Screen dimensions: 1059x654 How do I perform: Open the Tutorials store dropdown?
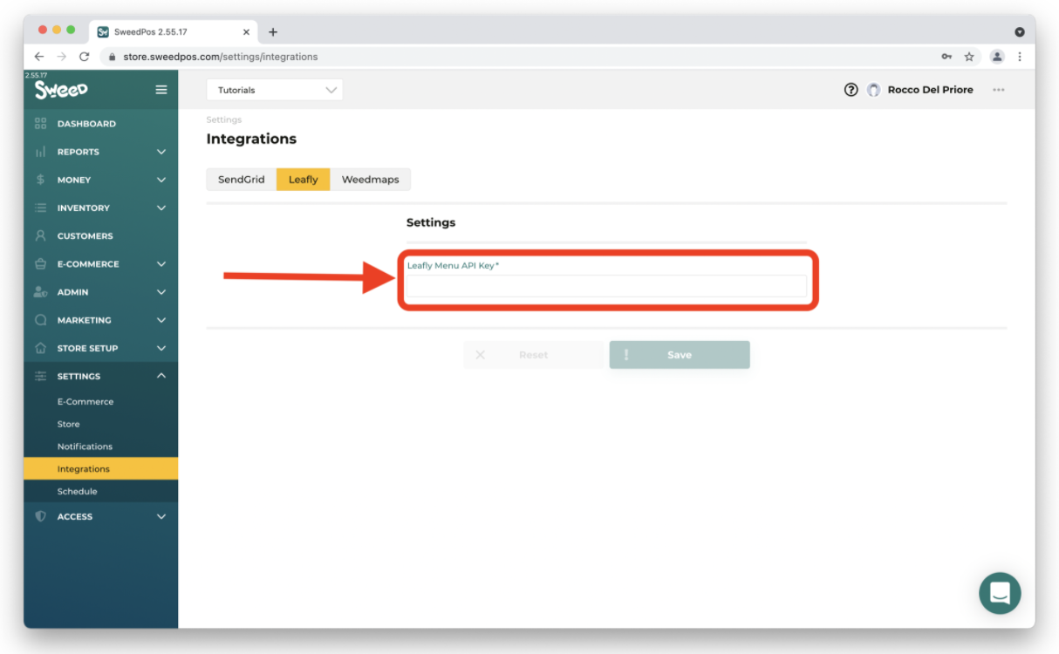click(x=275, y=90)
